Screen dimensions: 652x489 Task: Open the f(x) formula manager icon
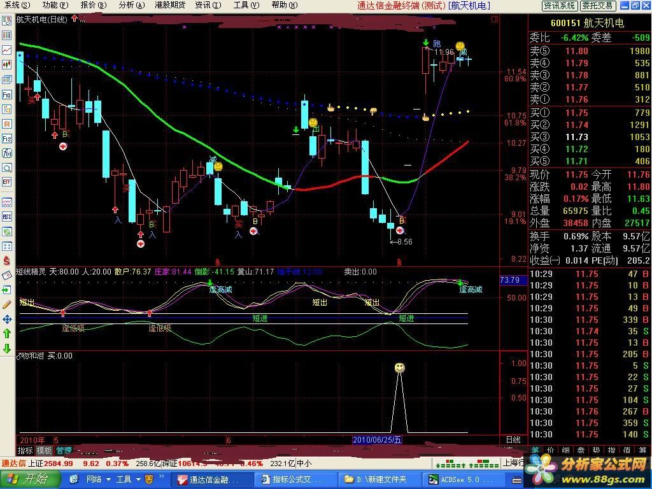6,153
